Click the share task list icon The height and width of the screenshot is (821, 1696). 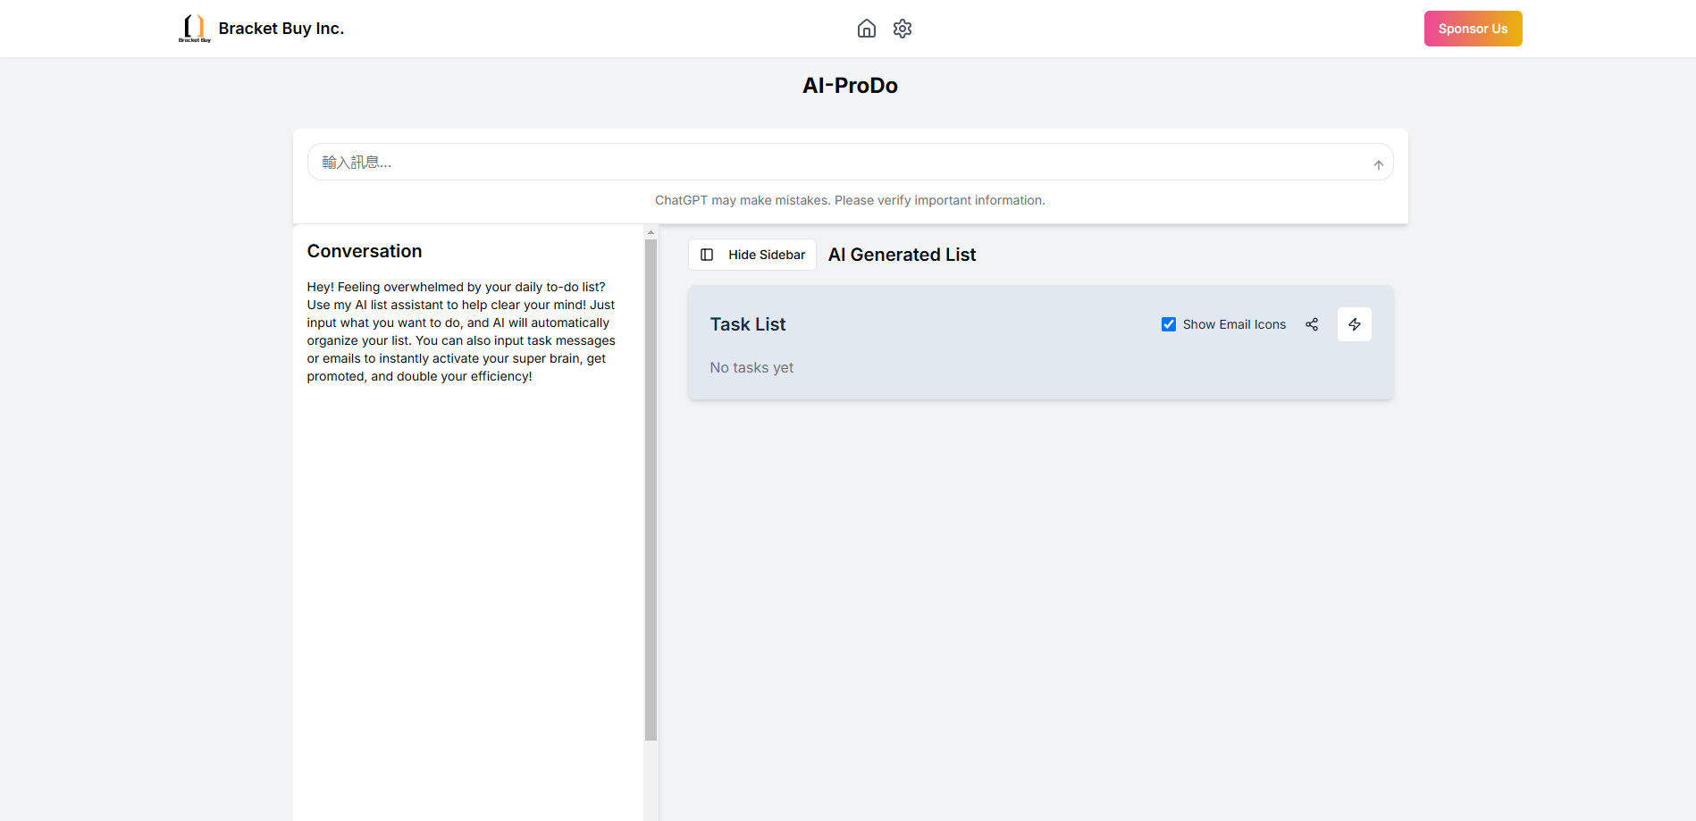click(1311, 324)
